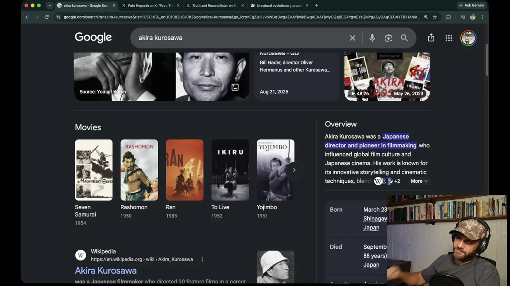Open Chrome extensions puzzle icon
Image resolution: width=510 pixels, height=286 pixels.
click(448, 17)
